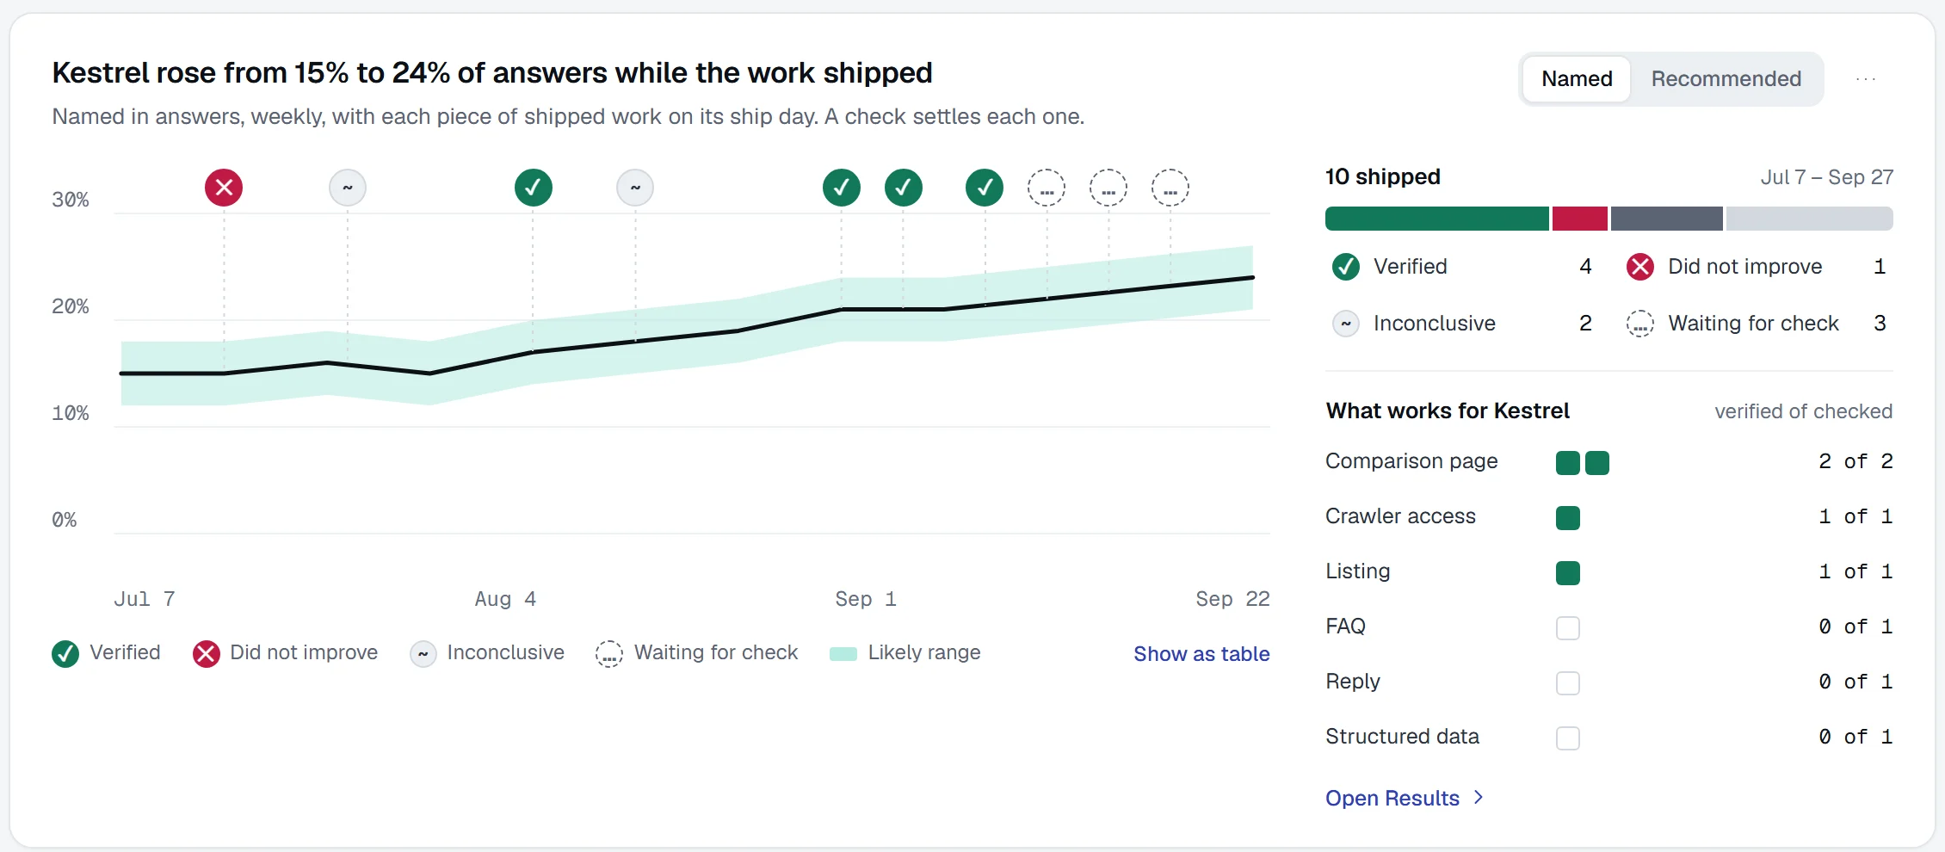Click the Waiting for check legend icon below chart

pyautogui.click(x=609, y=654)
